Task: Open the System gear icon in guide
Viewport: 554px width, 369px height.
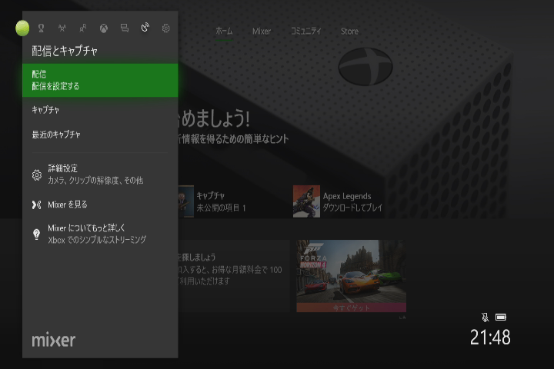Action: pos(165,28)
